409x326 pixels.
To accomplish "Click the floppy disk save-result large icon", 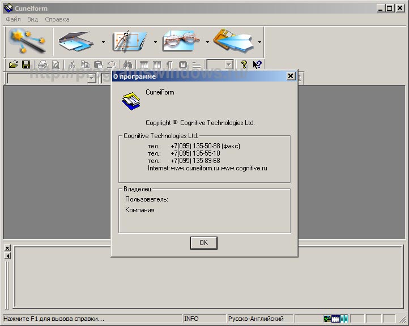I will [x=233, y=41].
